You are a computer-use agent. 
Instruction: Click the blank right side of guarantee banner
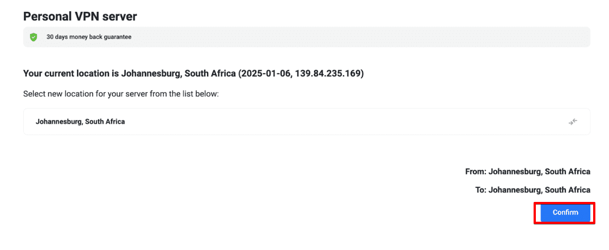(x=397, y=37)
